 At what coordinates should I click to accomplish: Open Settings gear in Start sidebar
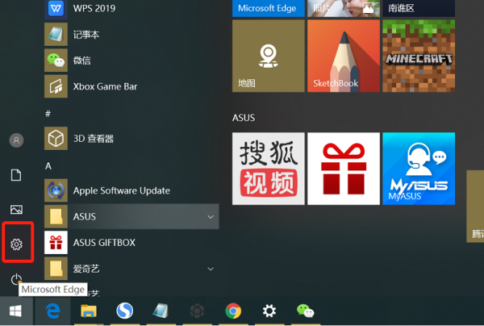(16, 245)
